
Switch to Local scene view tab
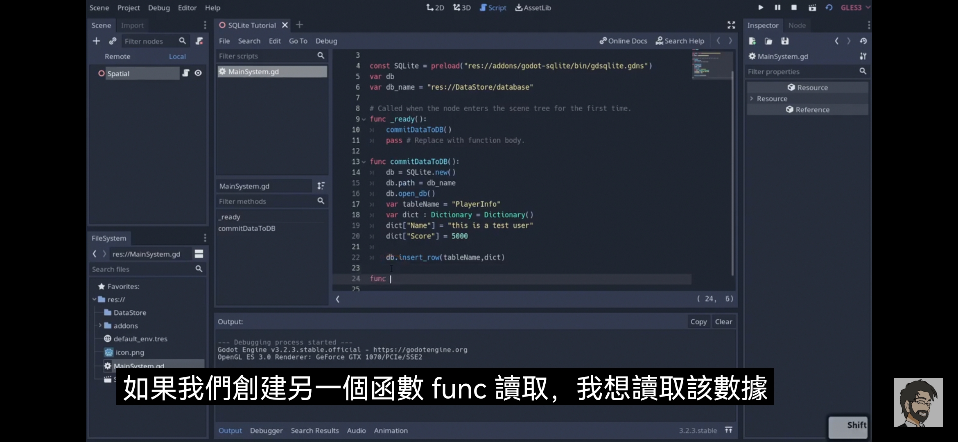tap(176, 56)
